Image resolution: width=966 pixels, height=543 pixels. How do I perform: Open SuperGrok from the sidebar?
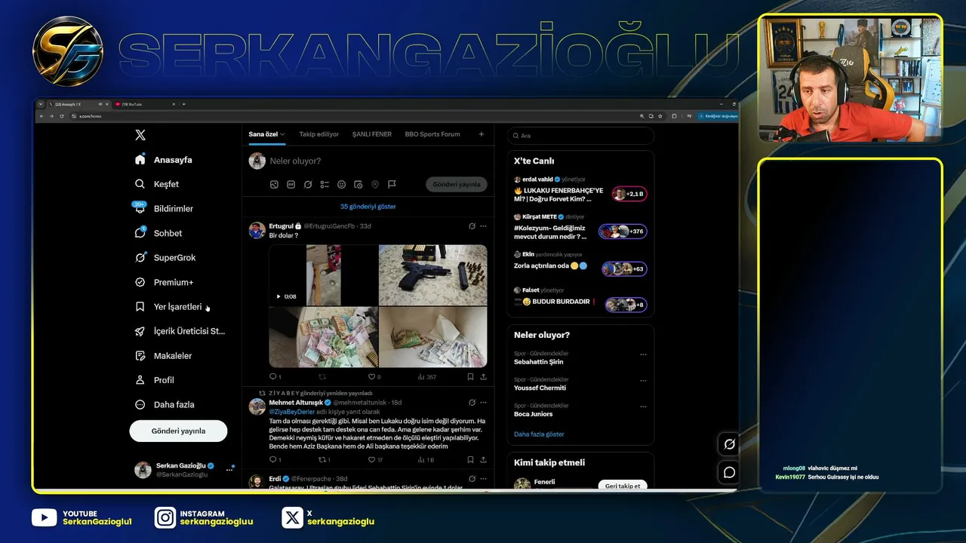pos(165,258)
